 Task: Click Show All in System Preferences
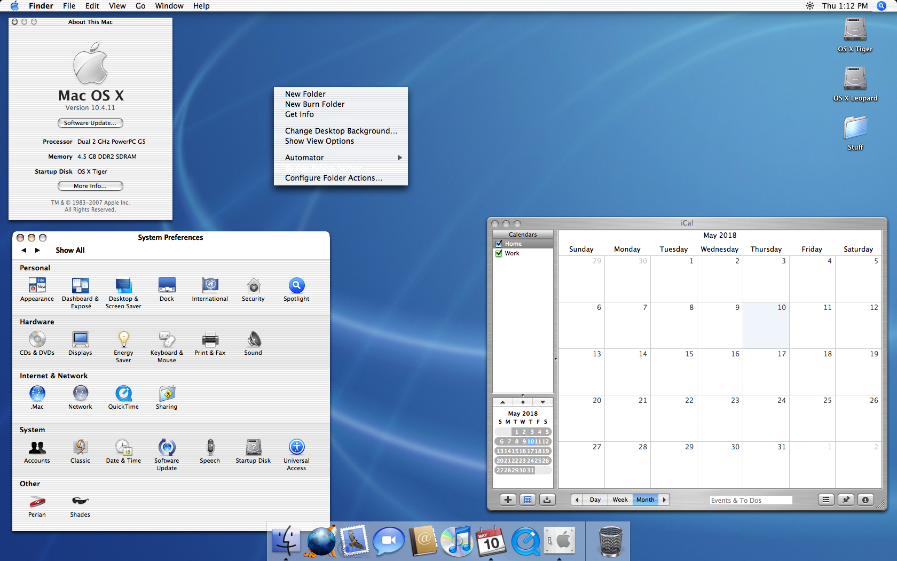point(70,250)
